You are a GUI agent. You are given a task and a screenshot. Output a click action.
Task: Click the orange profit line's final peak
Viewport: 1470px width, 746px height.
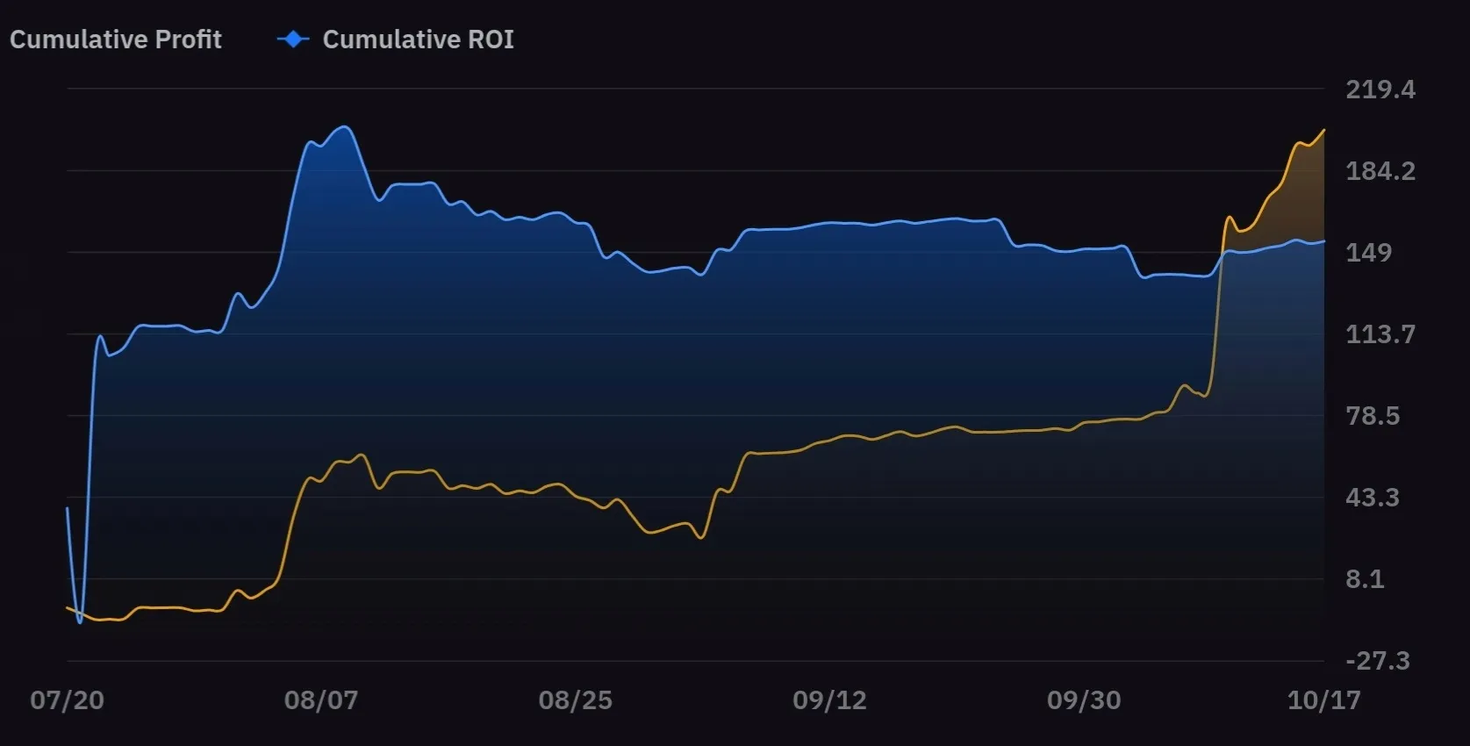[x=1323, y=130]
